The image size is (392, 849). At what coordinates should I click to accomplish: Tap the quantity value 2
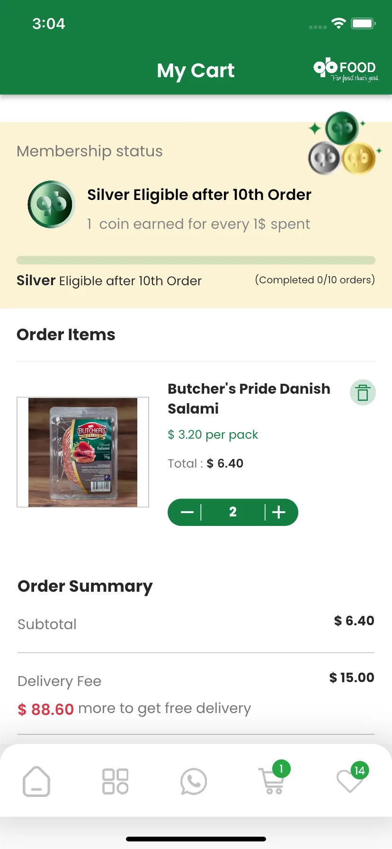233,512
